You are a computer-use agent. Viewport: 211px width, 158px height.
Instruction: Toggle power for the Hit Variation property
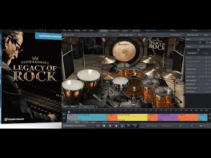point(206,92)
